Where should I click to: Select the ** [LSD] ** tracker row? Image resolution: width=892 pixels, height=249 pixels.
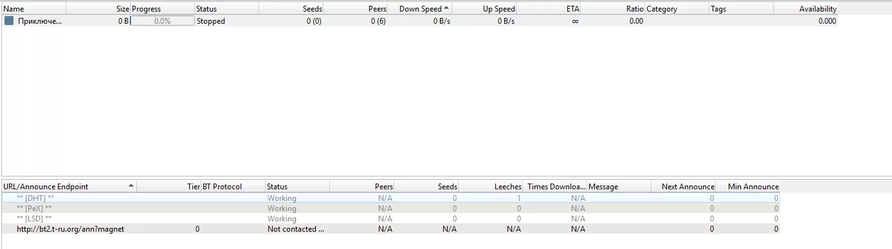(x=390, y=219)
